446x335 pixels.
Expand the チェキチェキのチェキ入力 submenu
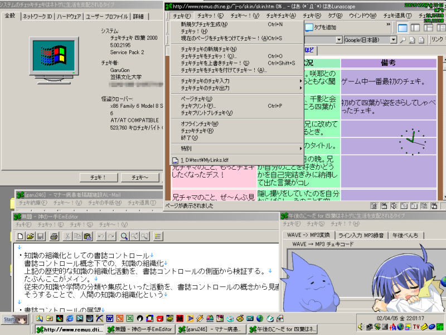[x=236, y=81]
